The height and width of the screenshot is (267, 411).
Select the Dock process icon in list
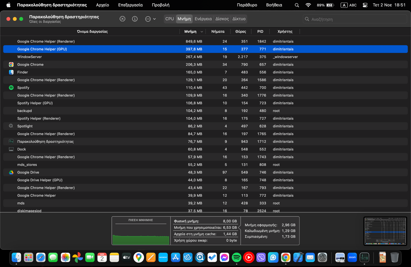point(11,149)
